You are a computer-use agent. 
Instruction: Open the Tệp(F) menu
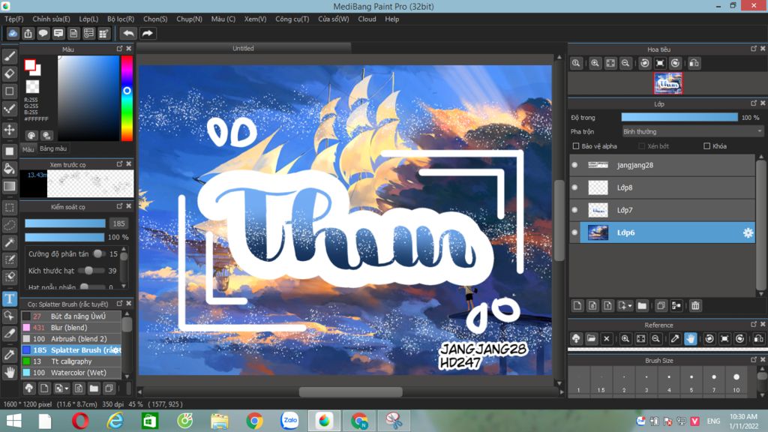pos(14,19)
